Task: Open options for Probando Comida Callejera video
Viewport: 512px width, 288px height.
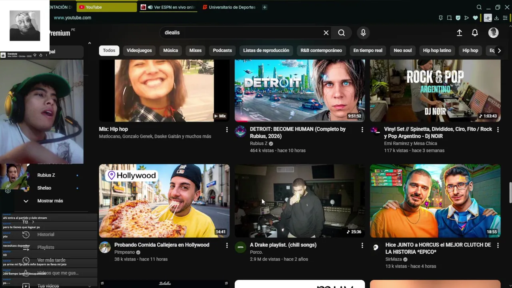Action: point(227,245)
